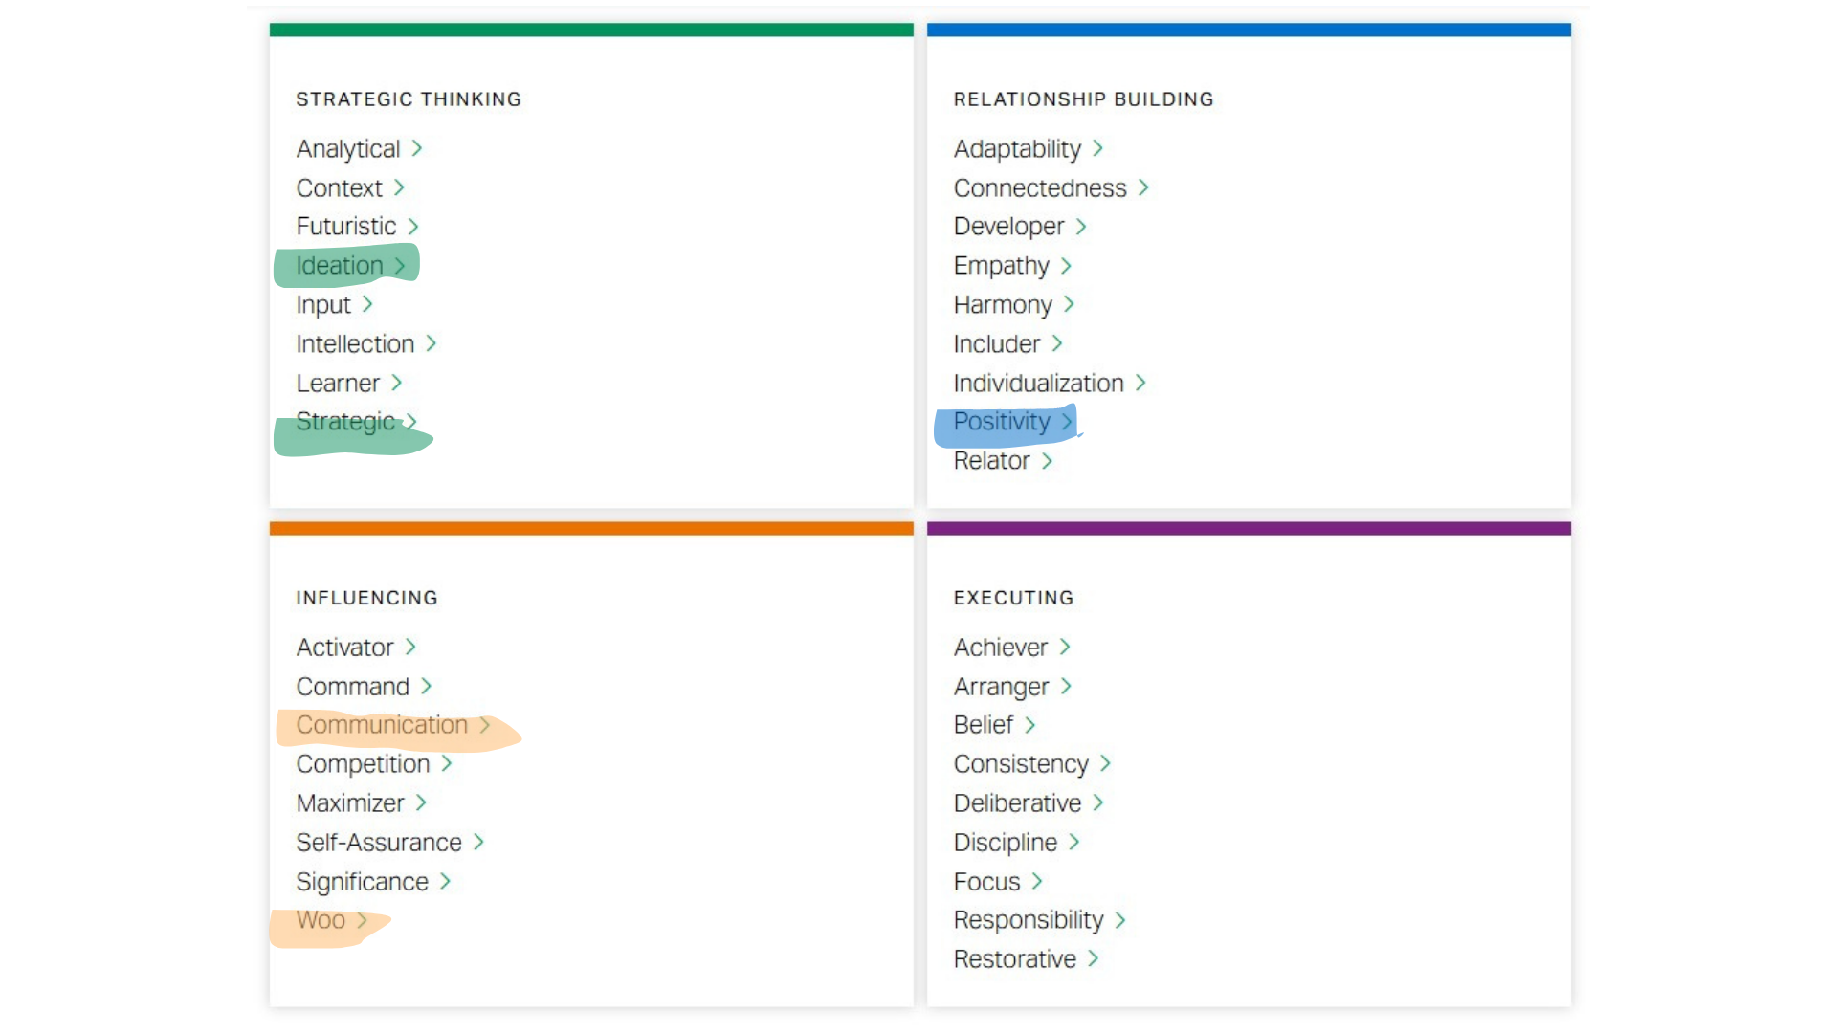The image size is (1837, 1033).
Task: Open the Responsibility theme link
Action: (x=1029, y=920)
